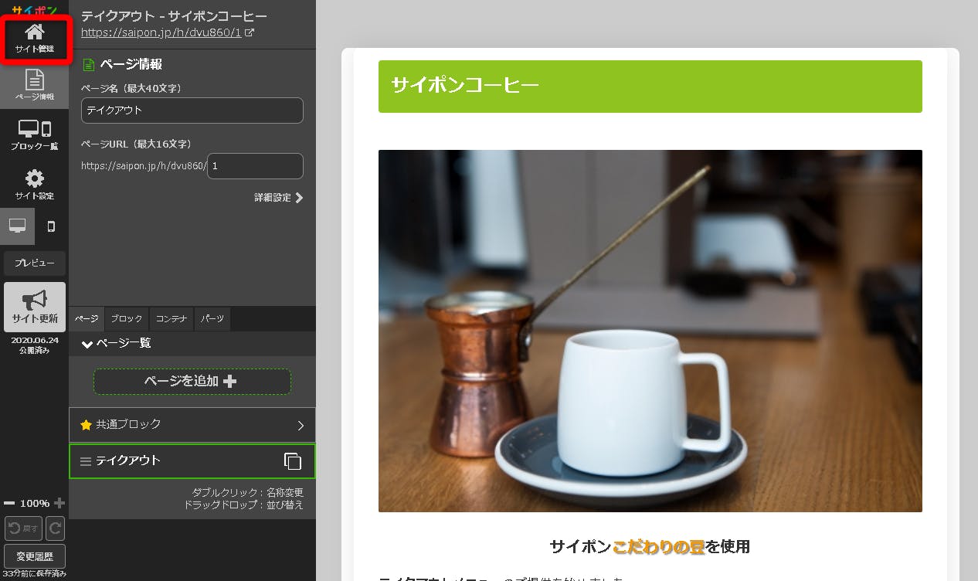
Task: Duplicate the テイクアウト page with copy icon
Action: [x=293, y=461]
